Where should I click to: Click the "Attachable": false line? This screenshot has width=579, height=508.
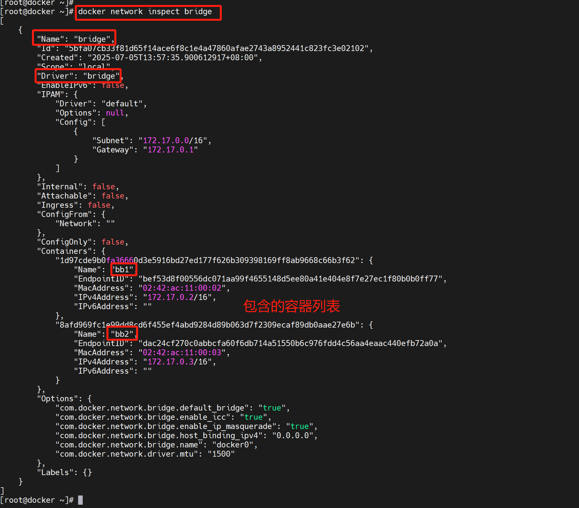pos(82,196)
